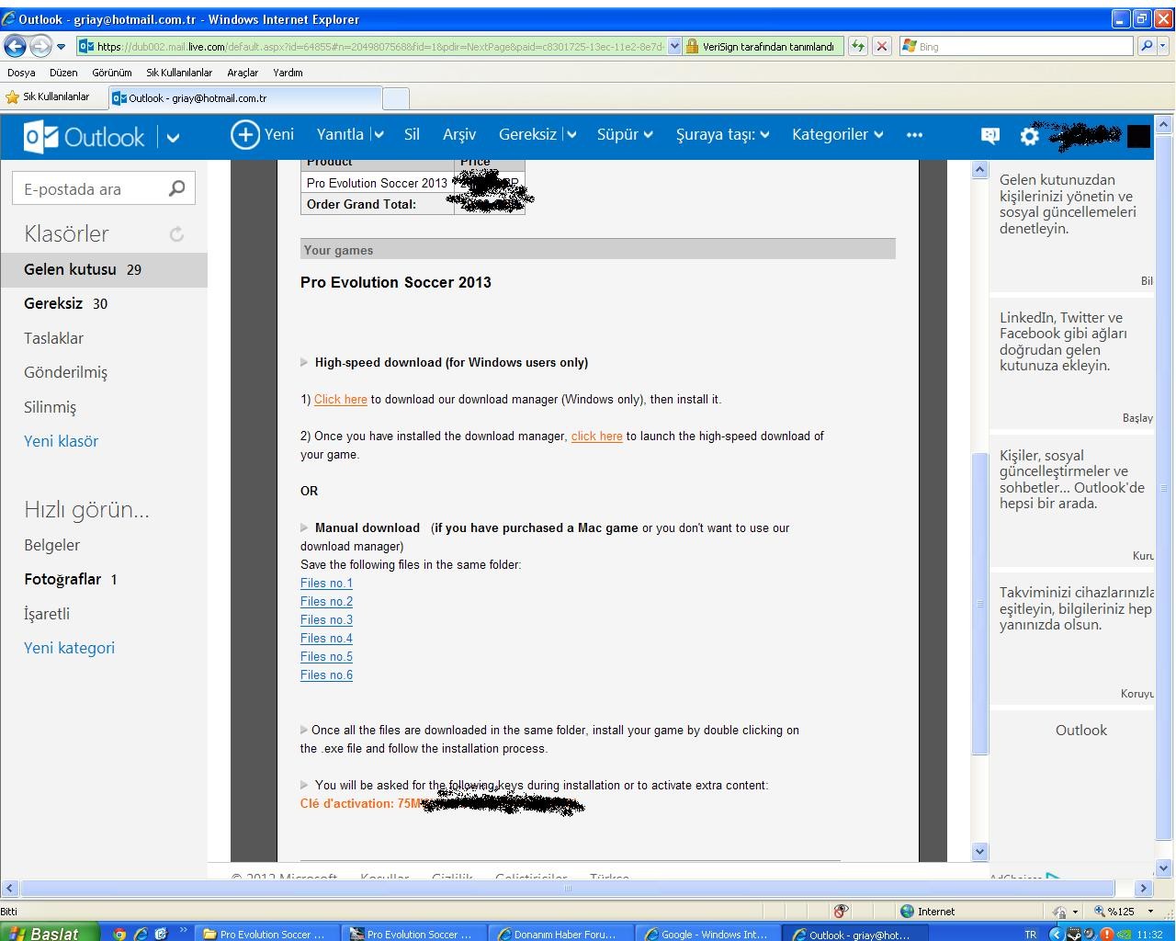Image resolution: width=1176 pixels, height=941 pixels.
Task: Go back with the browser back arrow
Action: click(x=16, y=46)
